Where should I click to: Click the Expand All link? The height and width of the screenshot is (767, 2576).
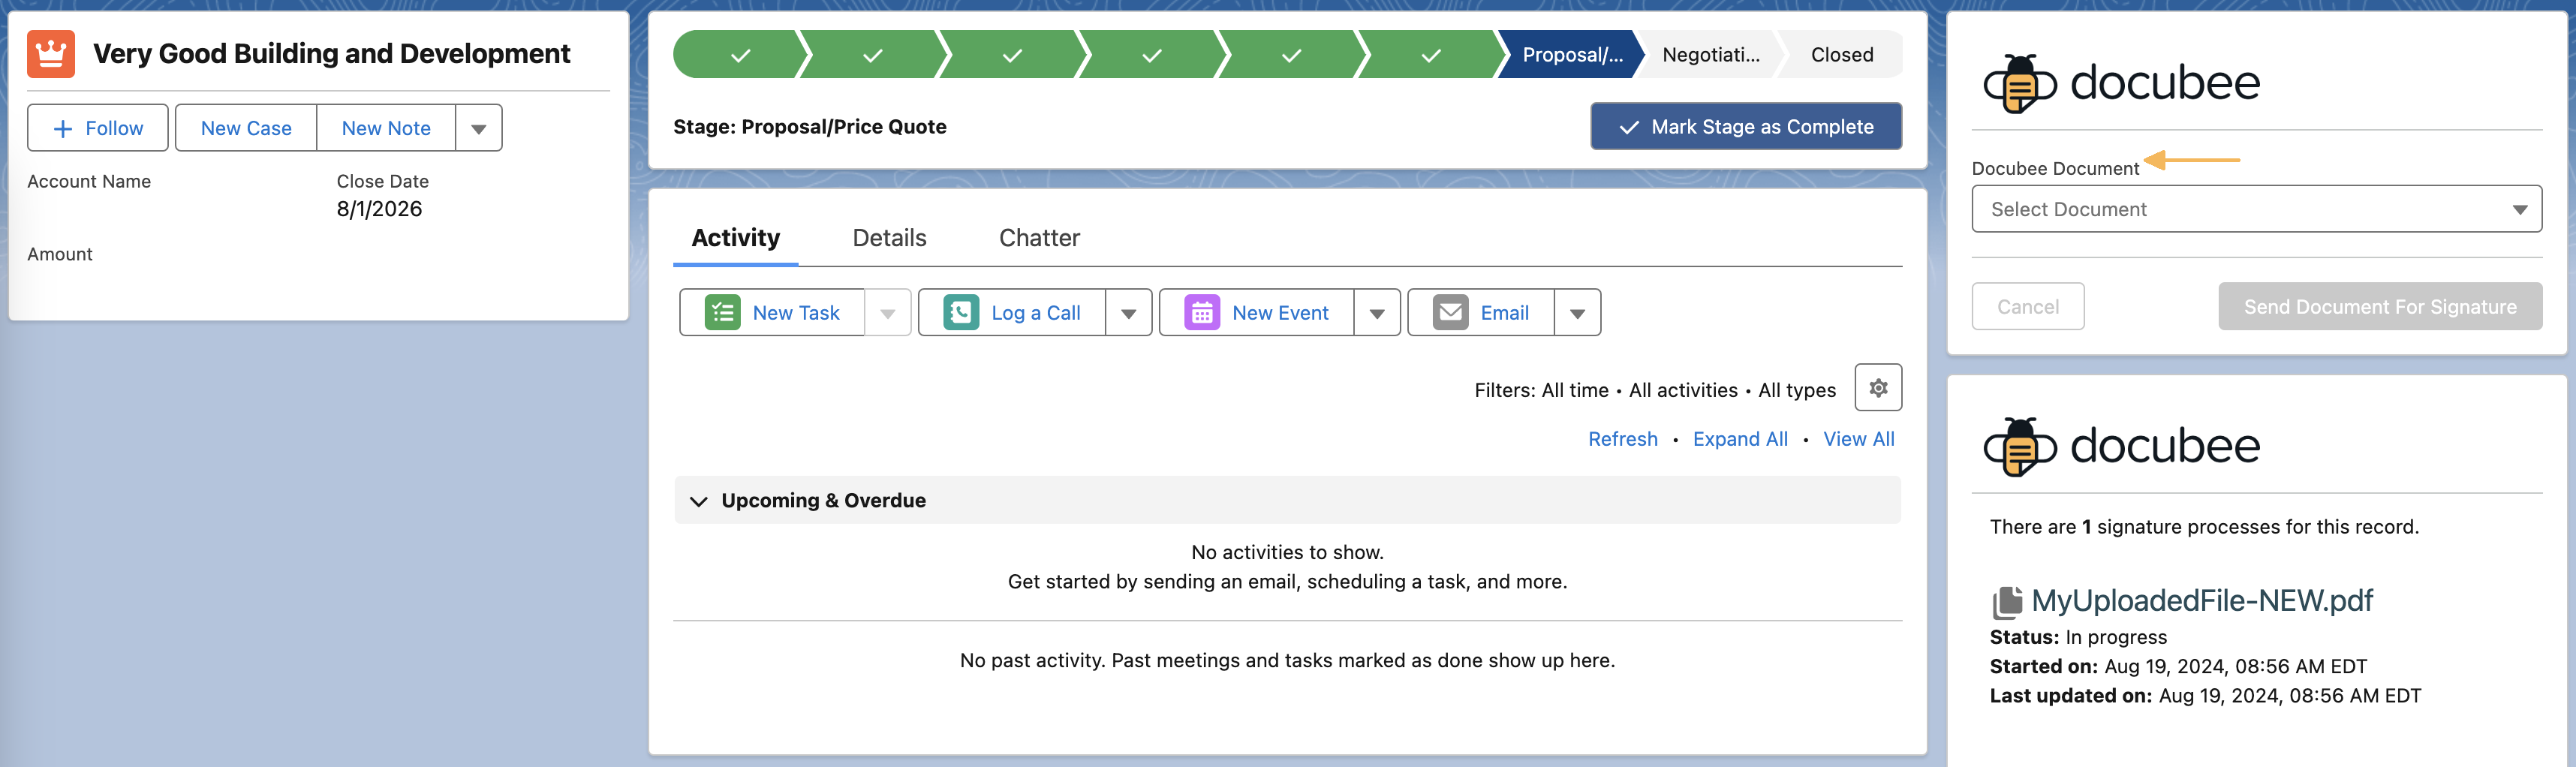click(1740, 439)
